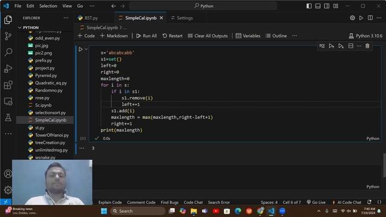Click the run triangle in editor title bar
This screenshot has height=217, width=386.
(x=361, y=18)
